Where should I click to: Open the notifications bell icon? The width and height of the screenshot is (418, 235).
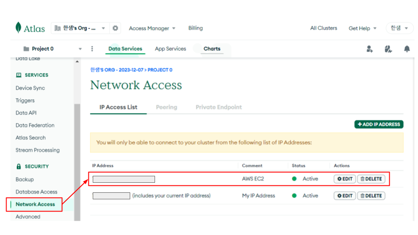(x=407, y=49)
